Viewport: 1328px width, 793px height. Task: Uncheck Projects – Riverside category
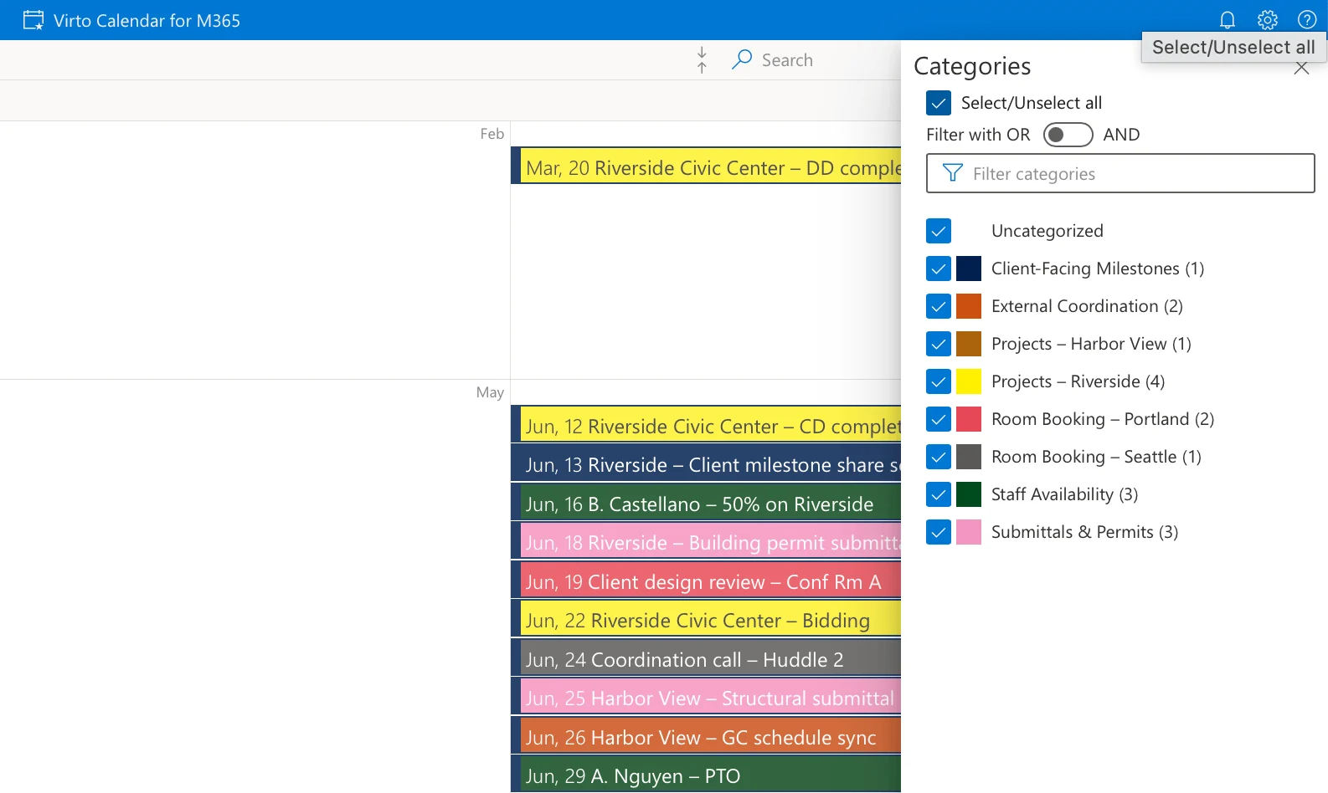(x=939, y=381)
